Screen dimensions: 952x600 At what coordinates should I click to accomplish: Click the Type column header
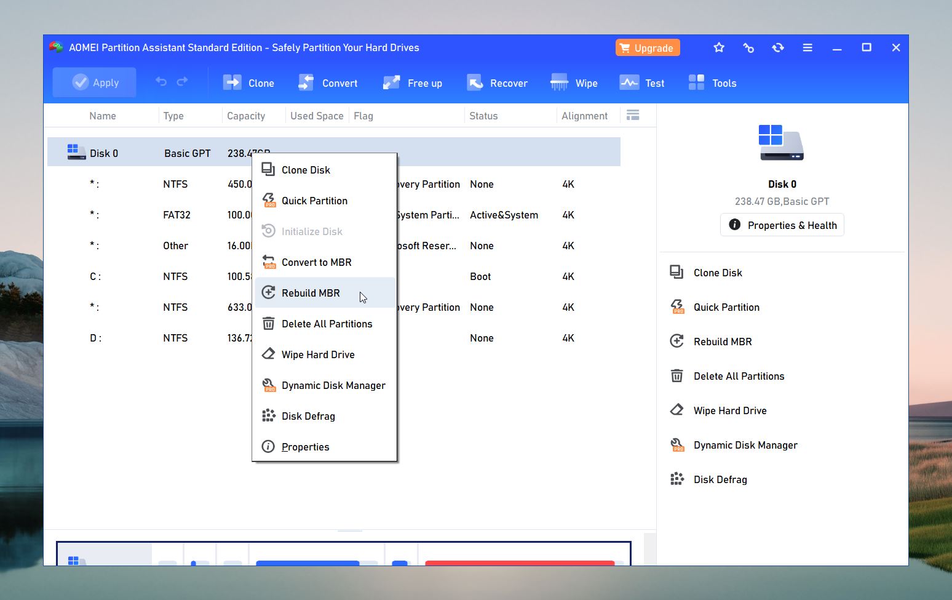click(173, 116)
